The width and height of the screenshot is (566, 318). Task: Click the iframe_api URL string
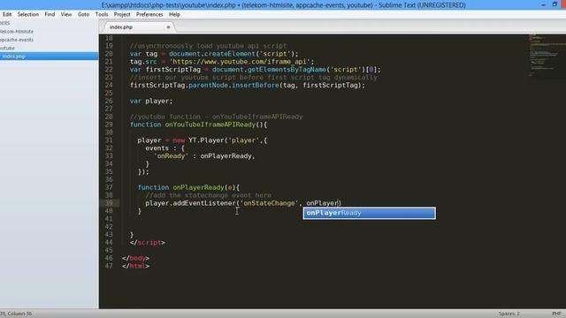pos(240,62)
